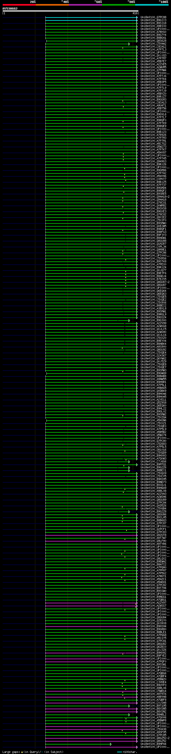Screen dimensions: 171x754
Task: Click the label UniRef100_A7P7M7
Action: (153, 58)
